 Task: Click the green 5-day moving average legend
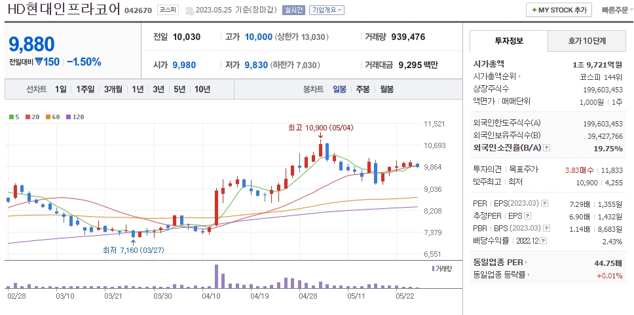pos(14,117)
